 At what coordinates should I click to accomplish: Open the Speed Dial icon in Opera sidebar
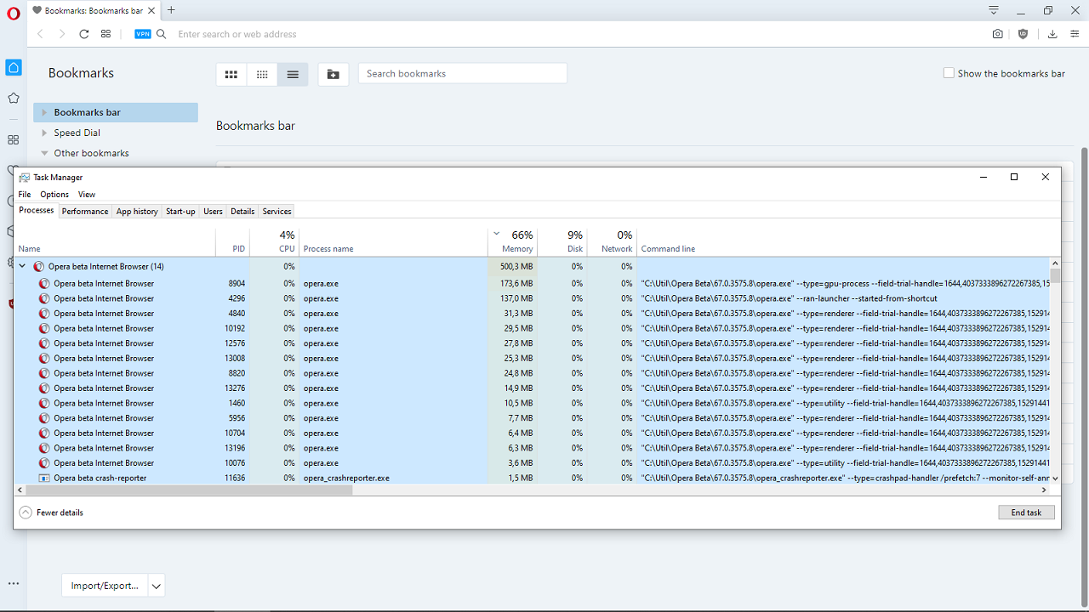(x=13, y=139)
